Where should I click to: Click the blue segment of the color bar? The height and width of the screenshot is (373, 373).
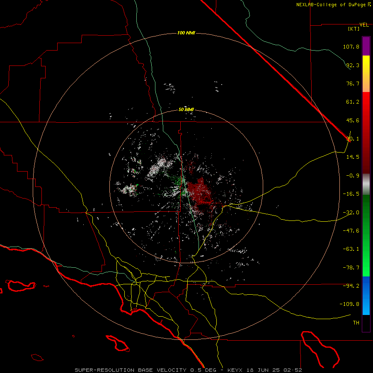pyautogui.click(x=366, y=295)
